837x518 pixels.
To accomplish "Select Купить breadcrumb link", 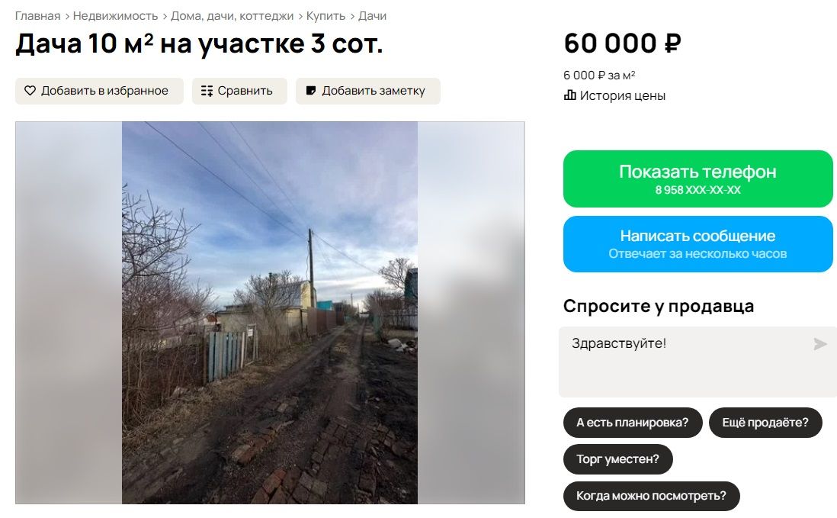I will pos(325,16).
